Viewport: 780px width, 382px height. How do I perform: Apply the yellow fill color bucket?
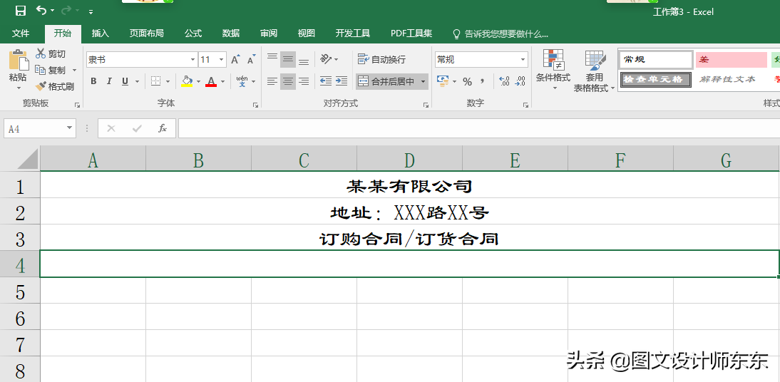click(187, 81)
